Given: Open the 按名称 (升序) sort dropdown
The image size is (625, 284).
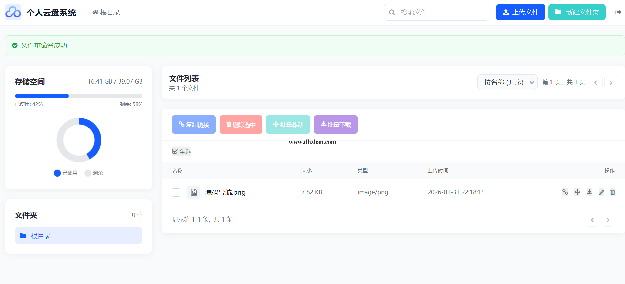Looking at the screenshot, I should [507, 82].
